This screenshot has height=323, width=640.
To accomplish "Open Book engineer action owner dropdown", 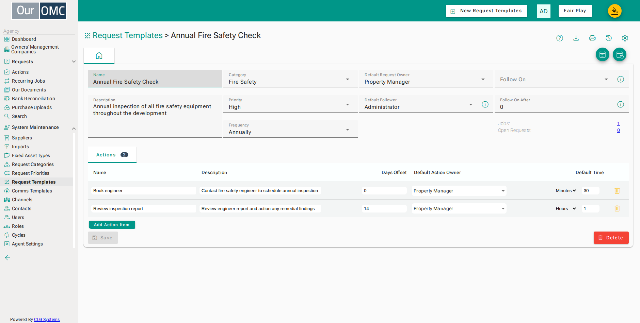I will 459,191.
